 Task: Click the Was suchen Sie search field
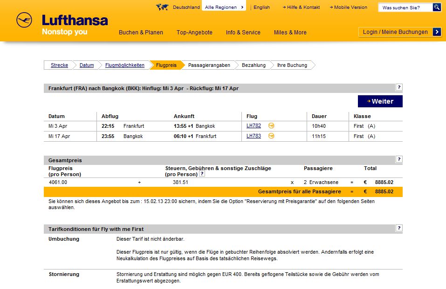click(405, 7)
